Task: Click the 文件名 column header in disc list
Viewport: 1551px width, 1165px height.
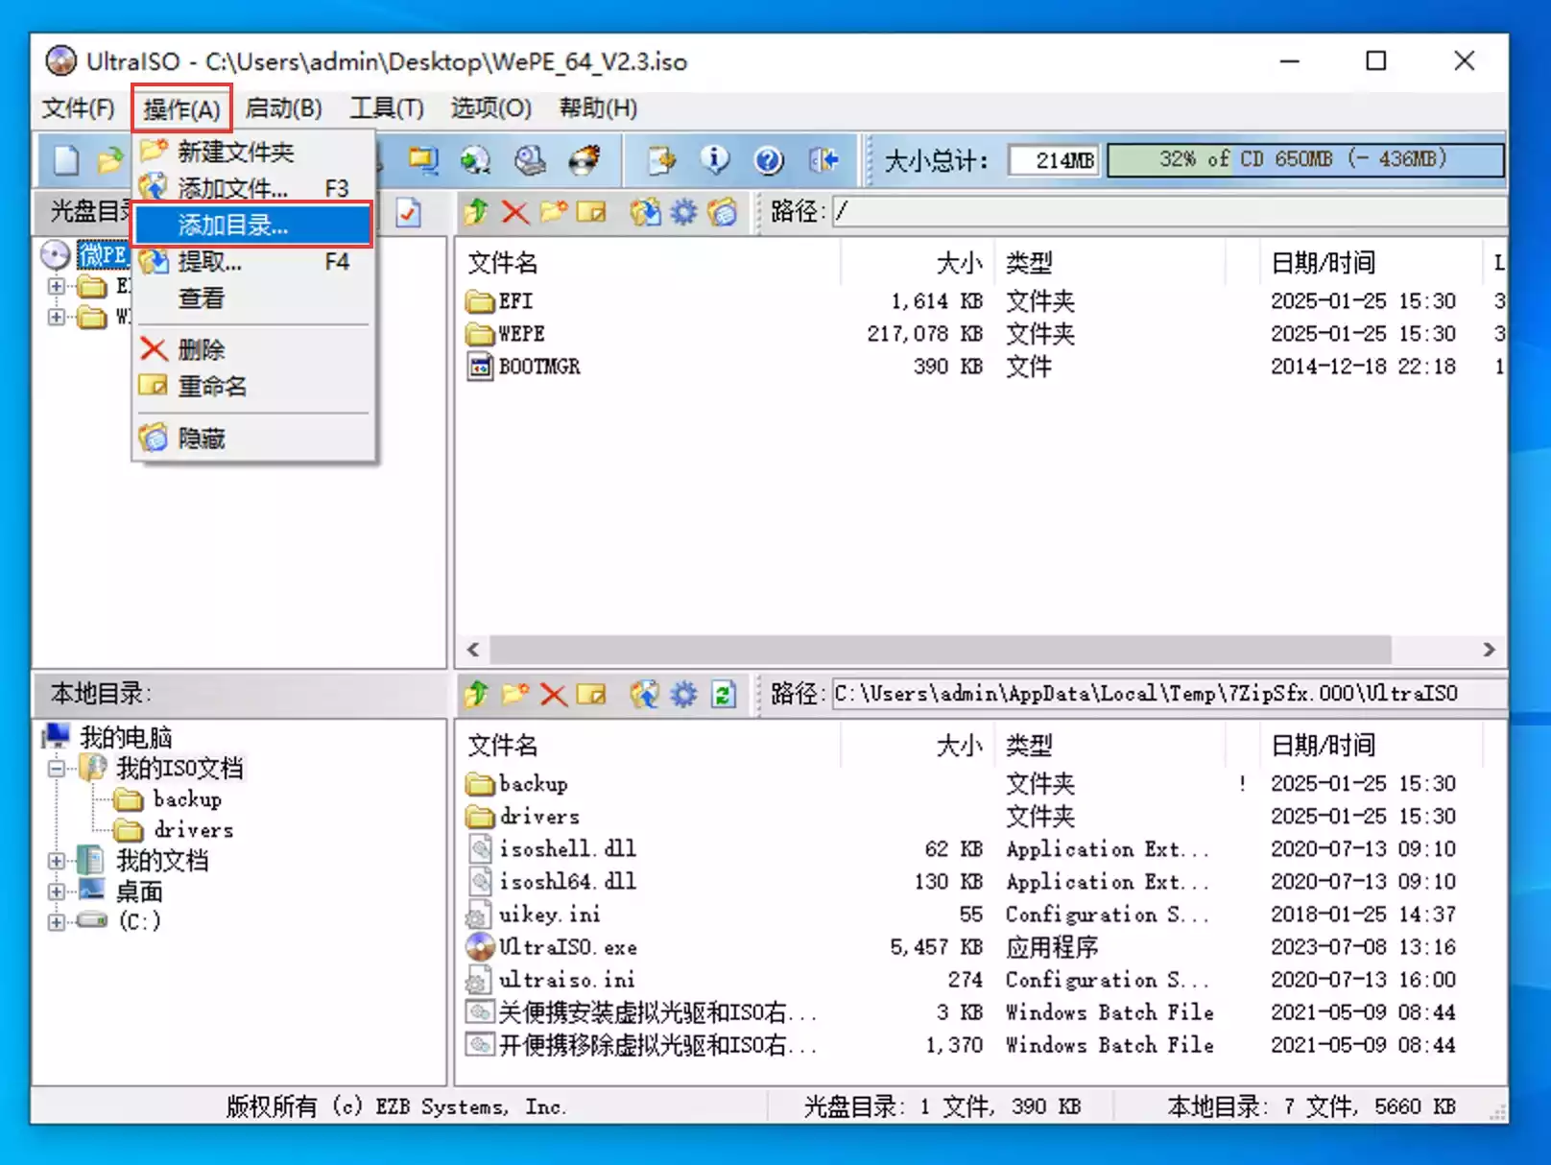Action: 503,263
